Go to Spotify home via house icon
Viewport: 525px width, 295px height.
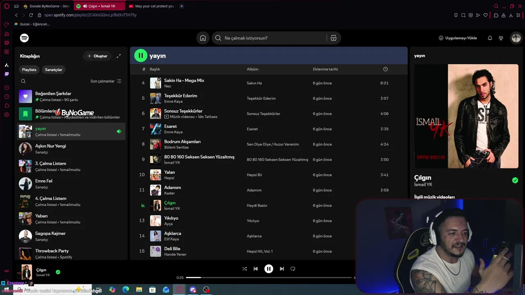tap(203, 38)
